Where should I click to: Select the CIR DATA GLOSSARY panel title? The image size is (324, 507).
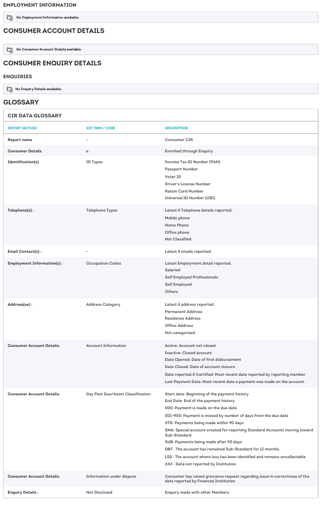[34, 116]
